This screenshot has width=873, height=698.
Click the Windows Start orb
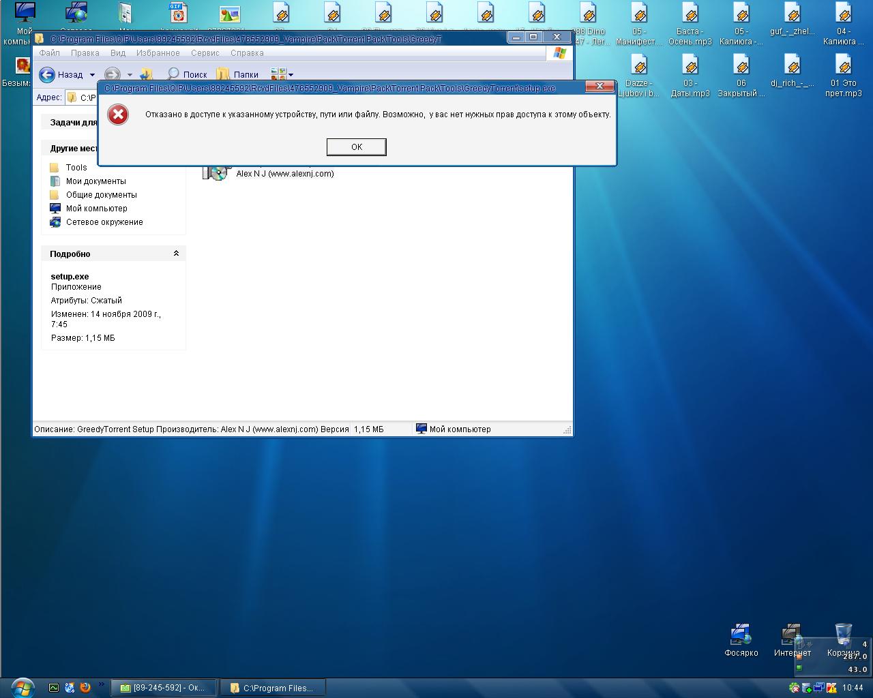(x=22, y=687)
